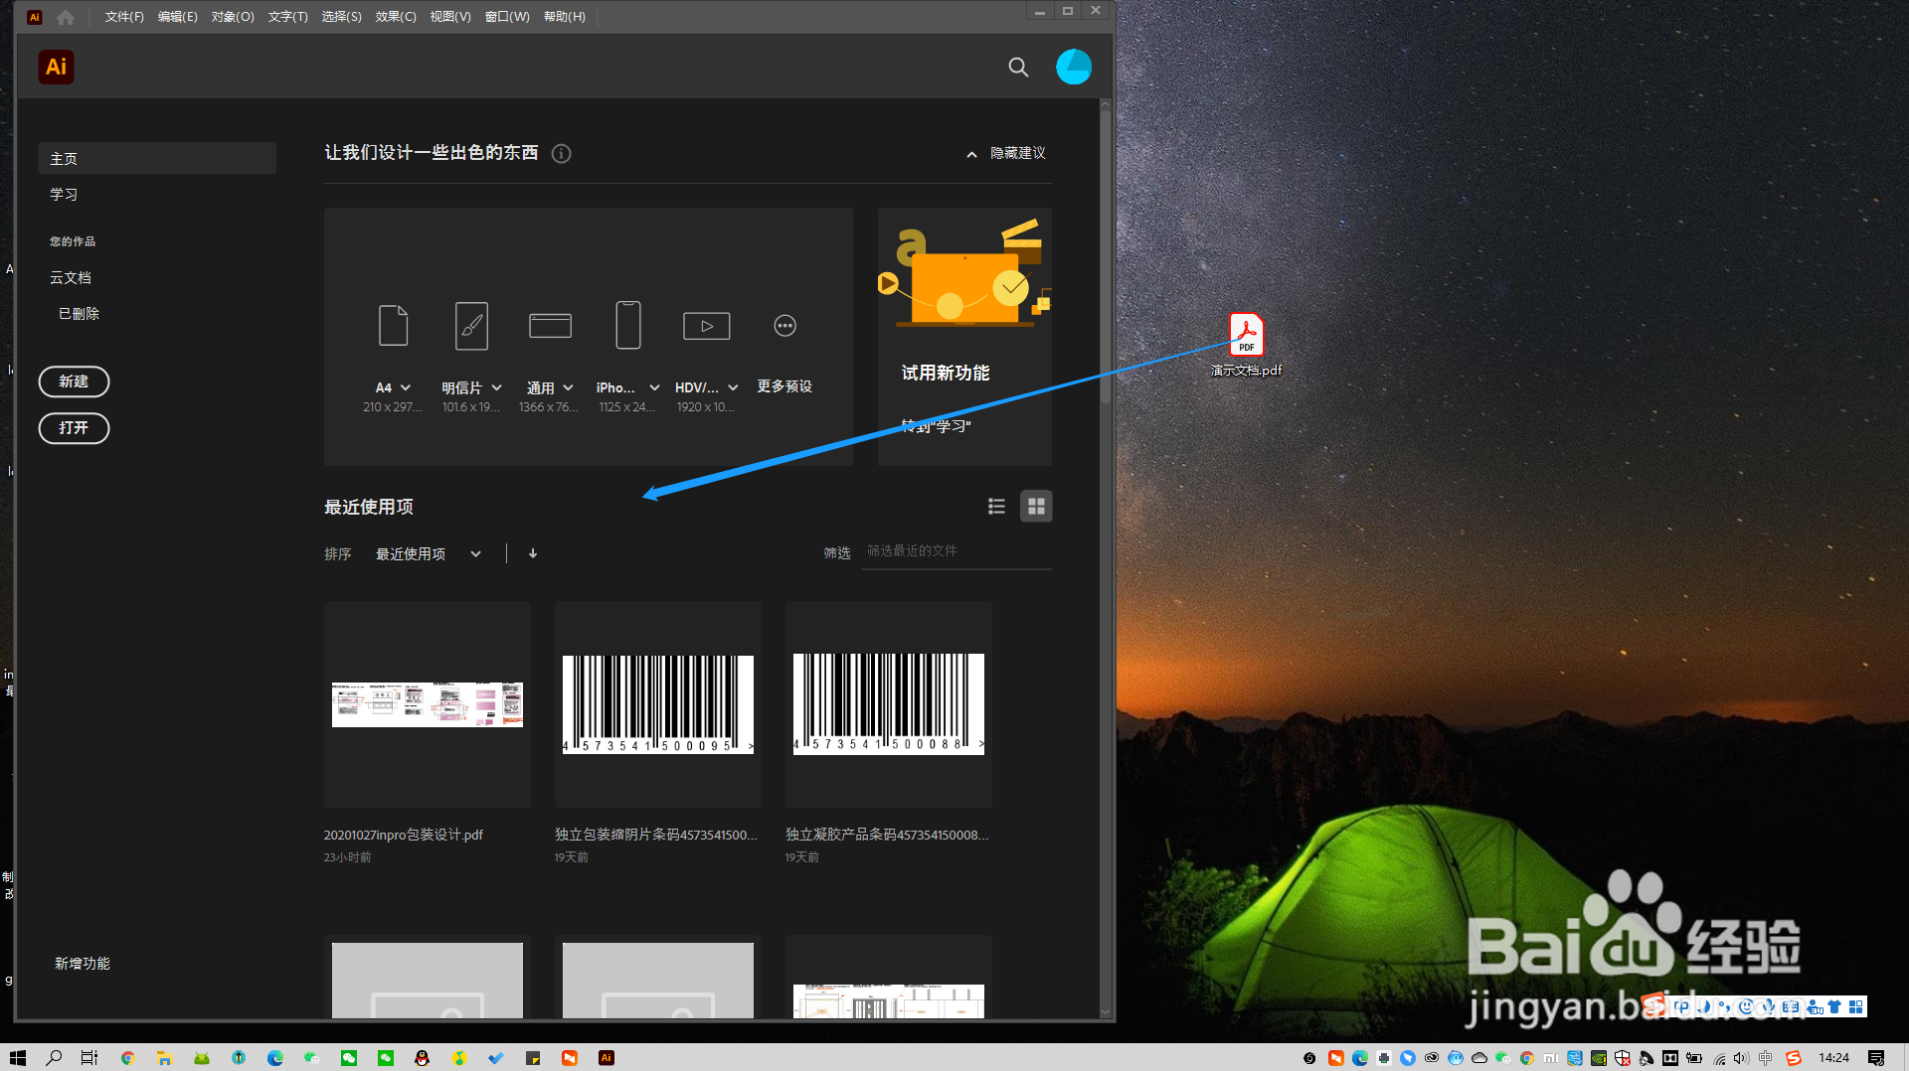Collapse suggestions with 隐藏建议 chevron
This screenshot has width=1909, height=1071.
pos(971,154)
